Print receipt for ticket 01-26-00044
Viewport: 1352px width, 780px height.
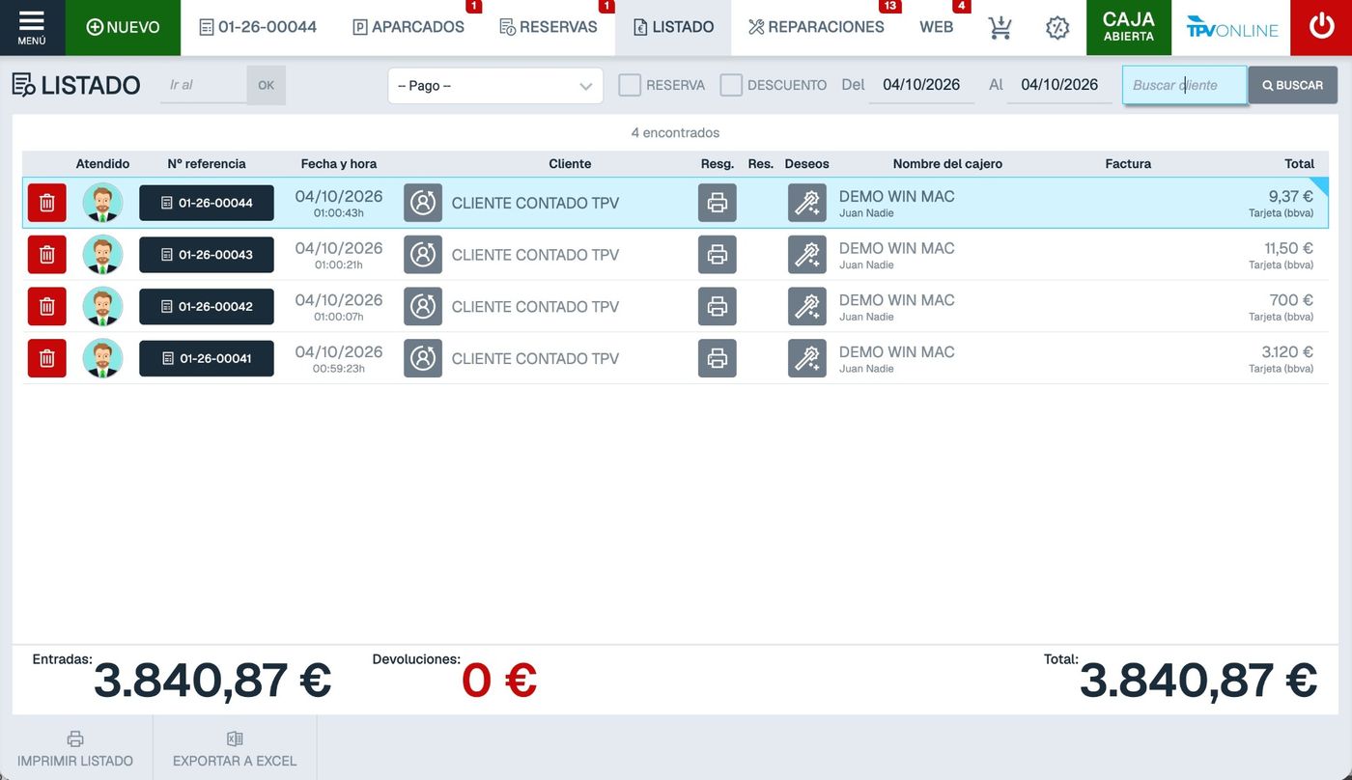(x=718, y=203)
